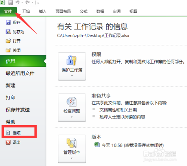Click the 管理版本 magnifier documents icon
The width and height of the screenshot is (187, 166).
pos(71,143)
